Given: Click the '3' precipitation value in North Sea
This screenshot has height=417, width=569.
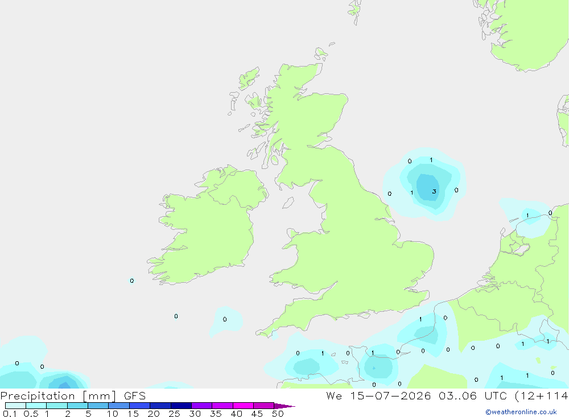Looking at the screenshot, I should click(x=434, y=191).
